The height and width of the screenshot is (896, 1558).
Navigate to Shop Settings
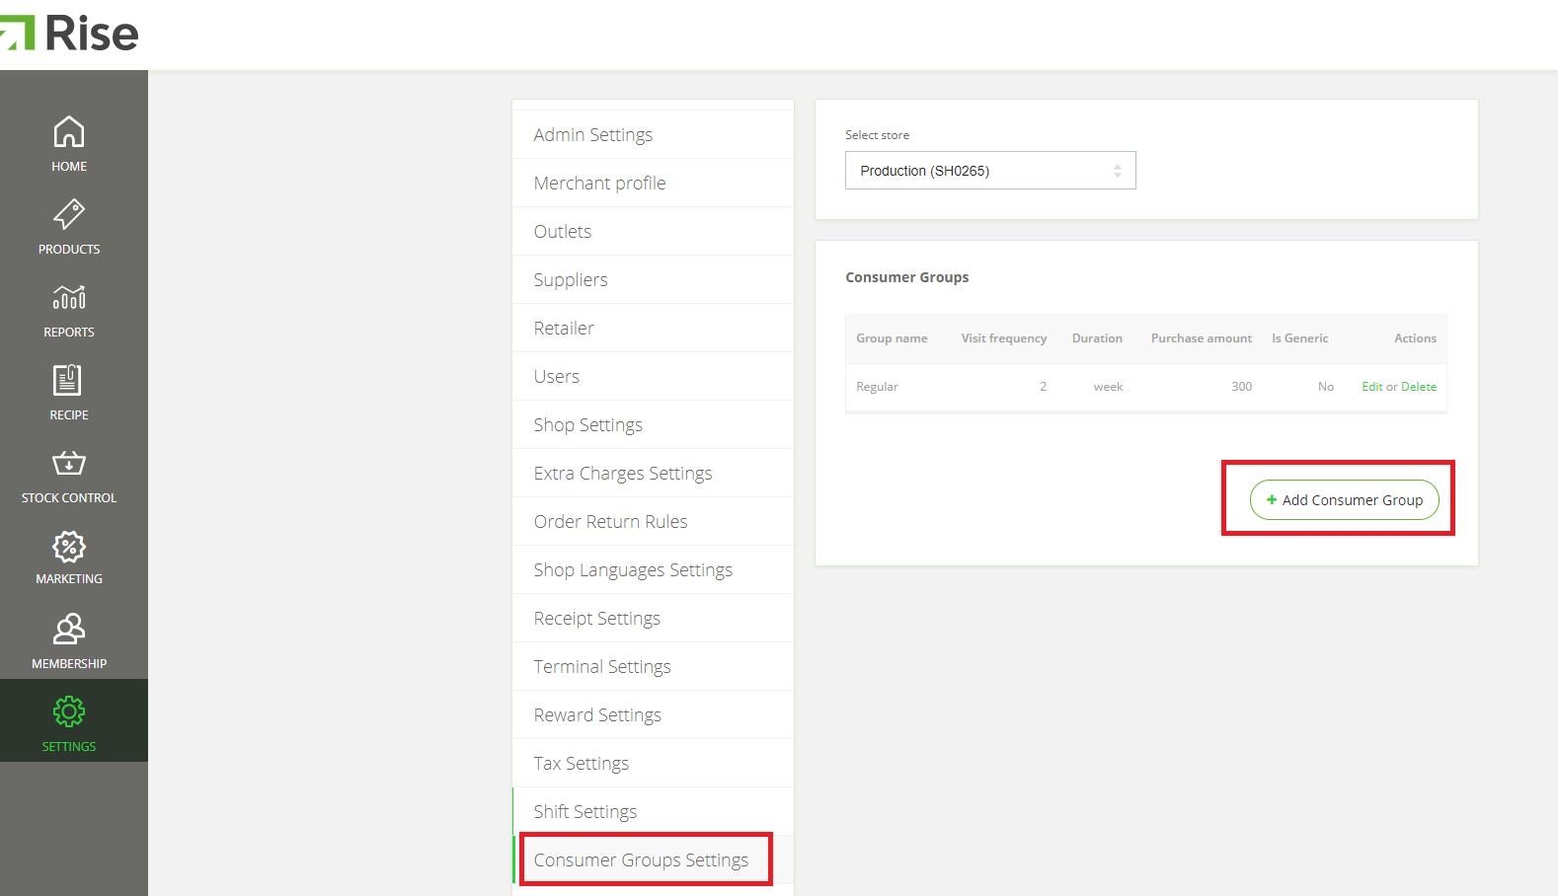click(653, 424)
